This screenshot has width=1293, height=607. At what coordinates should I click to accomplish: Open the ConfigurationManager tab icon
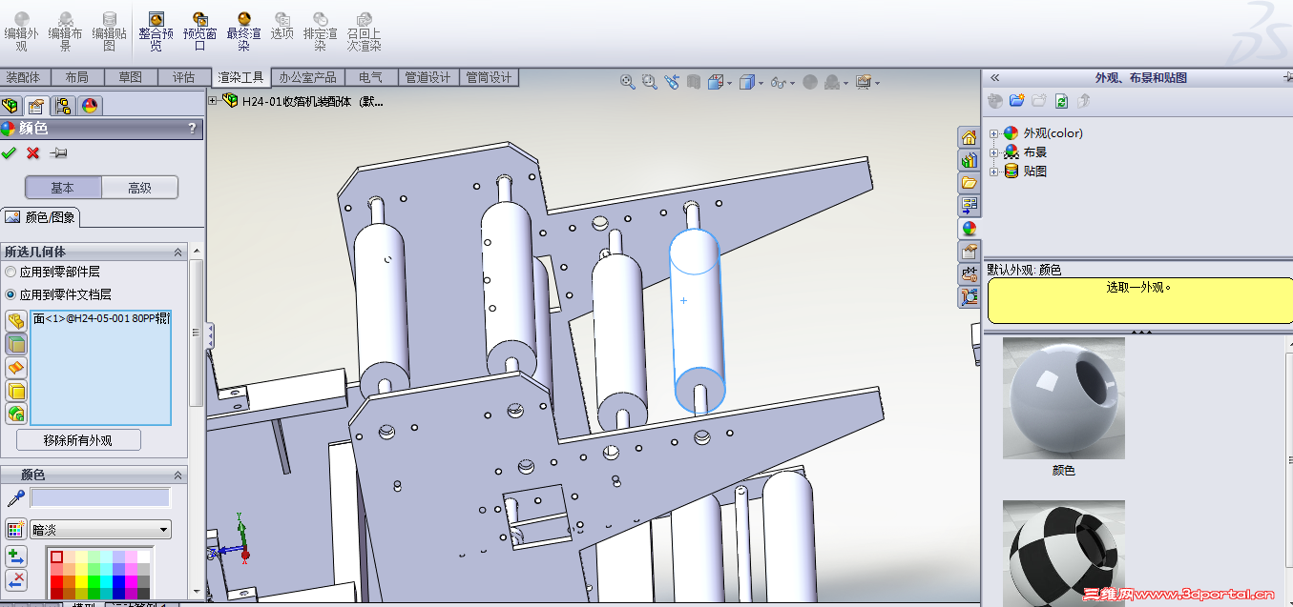click(63, 106)
